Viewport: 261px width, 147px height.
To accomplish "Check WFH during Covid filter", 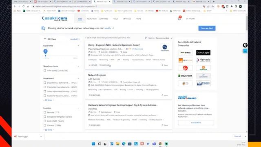I will coord(44,71).
